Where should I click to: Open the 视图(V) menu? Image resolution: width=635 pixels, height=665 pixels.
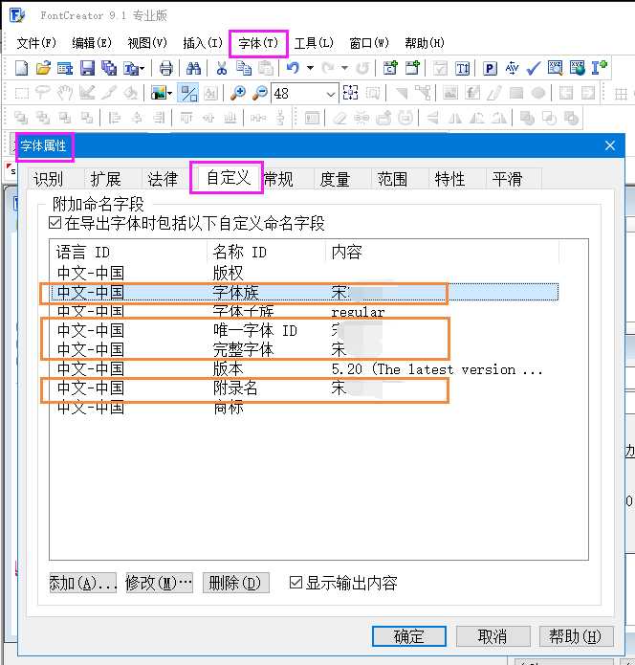coord(147,43)
